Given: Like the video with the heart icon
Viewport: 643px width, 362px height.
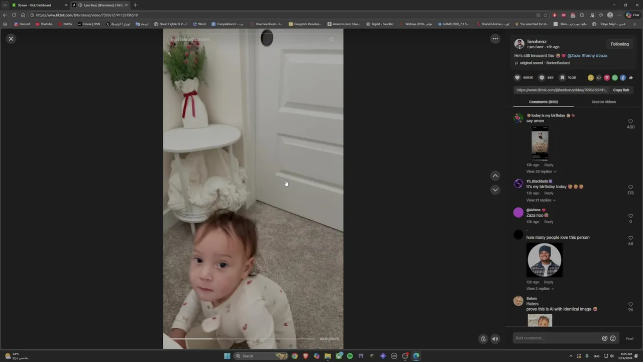Looking at the screenshot, I should coord(517,77).
